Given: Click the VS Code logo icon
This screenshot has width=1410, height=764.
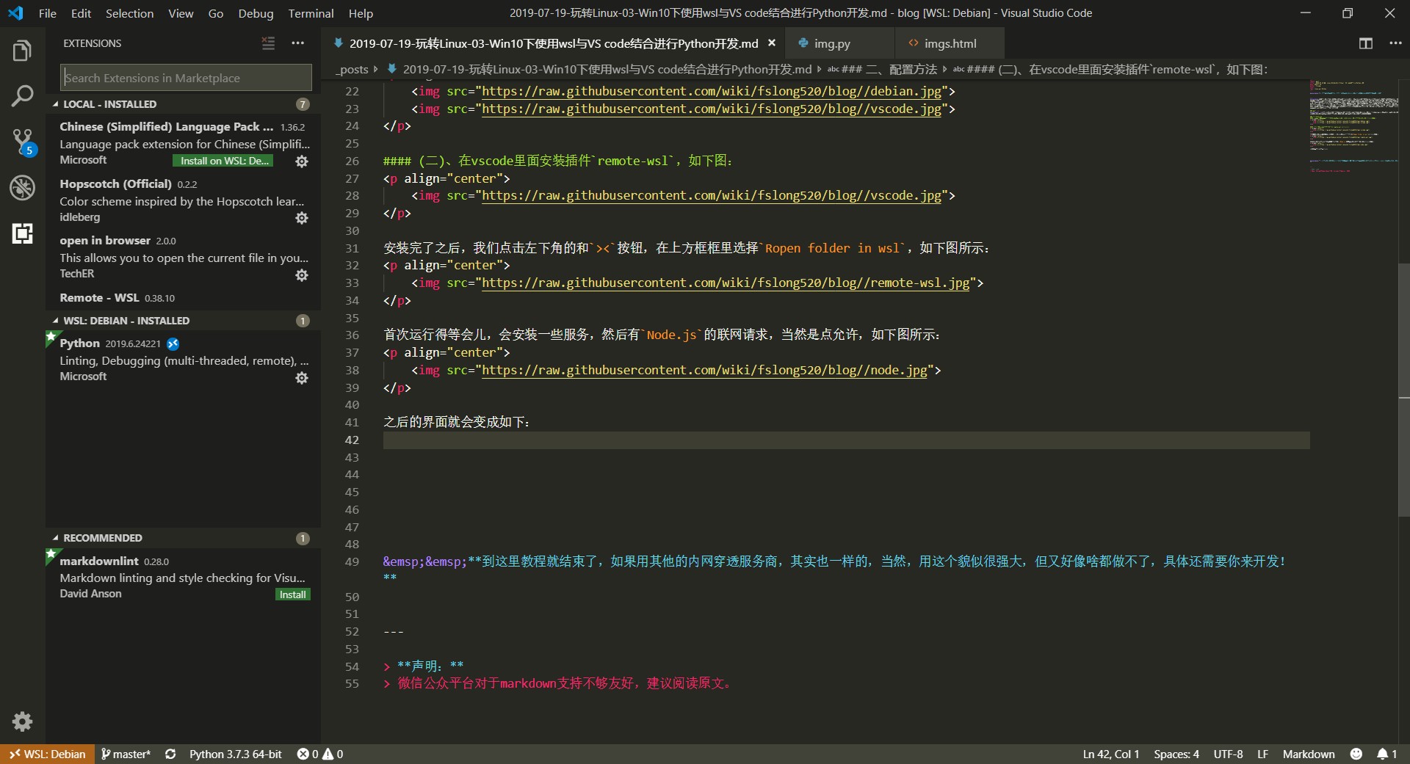Looking at the screenshot, I should pyautogui.click(x=15, y=13).
